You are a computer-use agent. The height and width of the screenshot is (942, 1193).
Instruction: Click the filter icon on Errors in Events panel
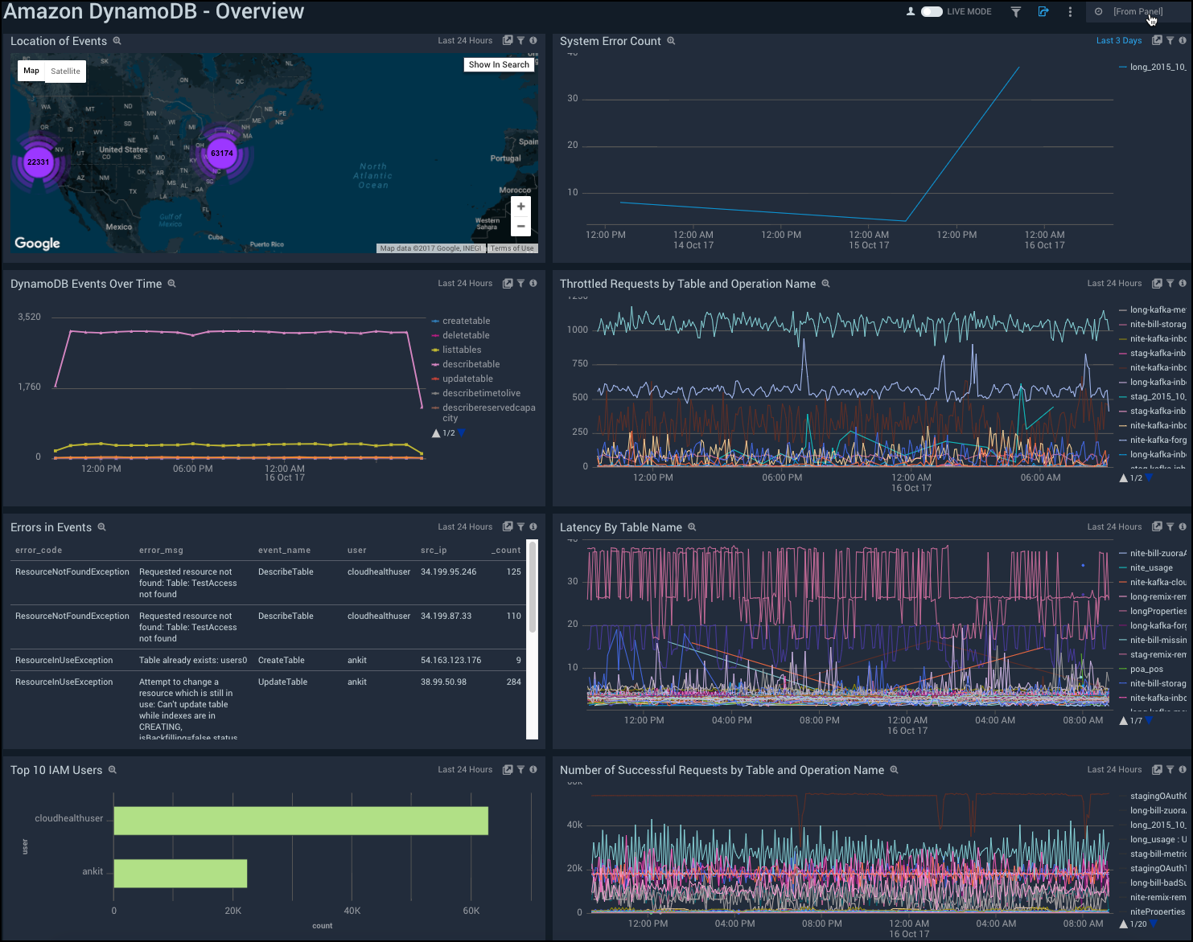pyautogui.click(x=520, y=526)
